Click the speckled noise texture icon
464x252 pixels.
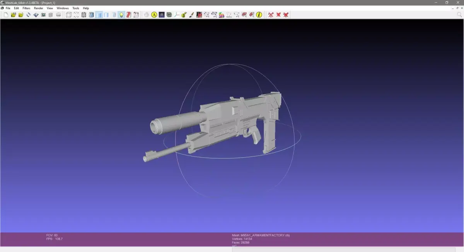click(x=169, y=15)
